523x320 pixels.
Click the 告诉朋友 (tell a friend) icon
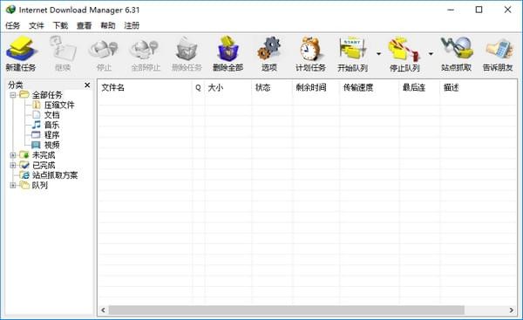point(499,50)
